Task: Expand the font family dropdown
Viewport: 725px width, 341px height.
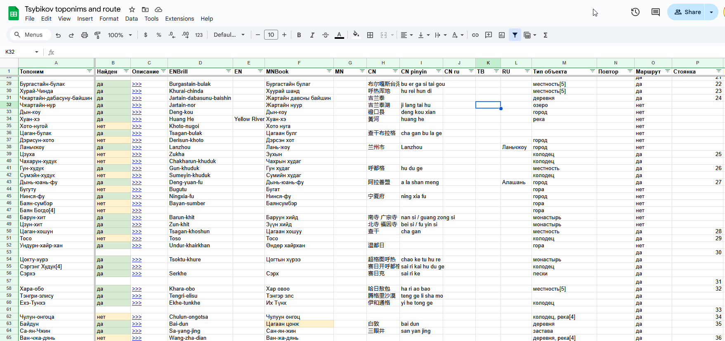Action: click(x=229, y=35)
